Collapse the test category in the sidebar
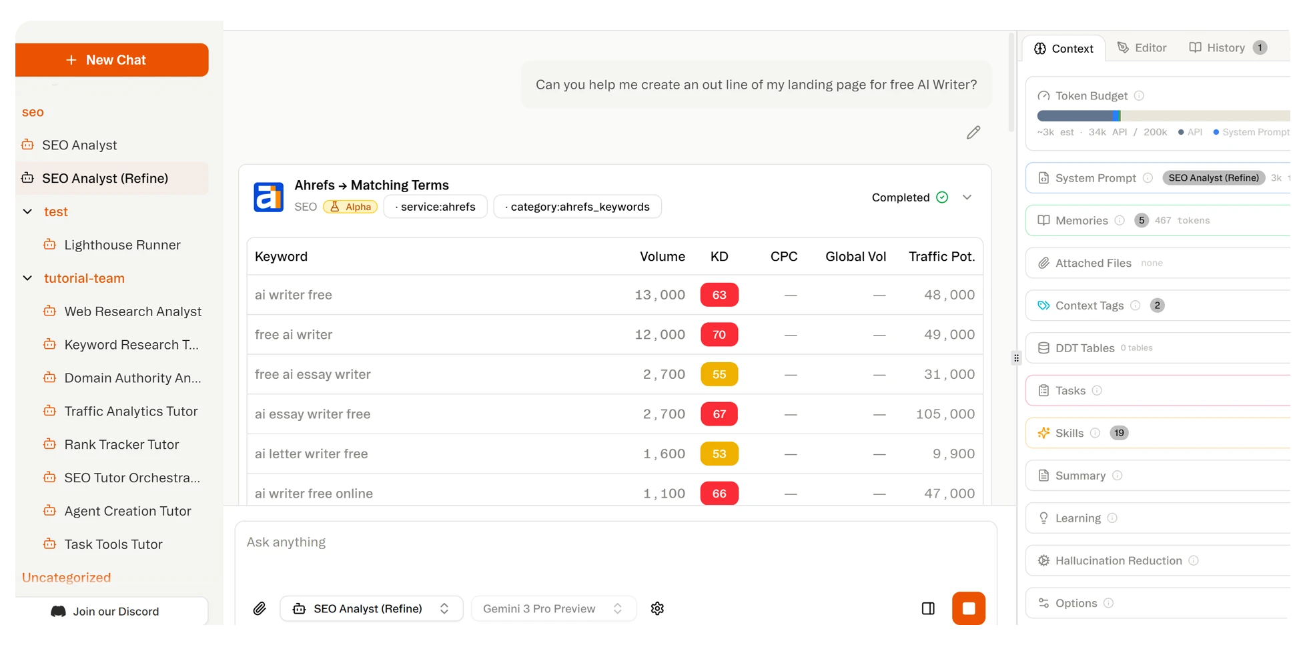 (27, 211)
